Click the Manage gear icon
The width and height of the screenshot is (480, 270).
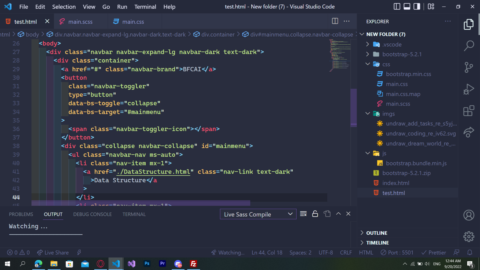click(x=468, y=236)
